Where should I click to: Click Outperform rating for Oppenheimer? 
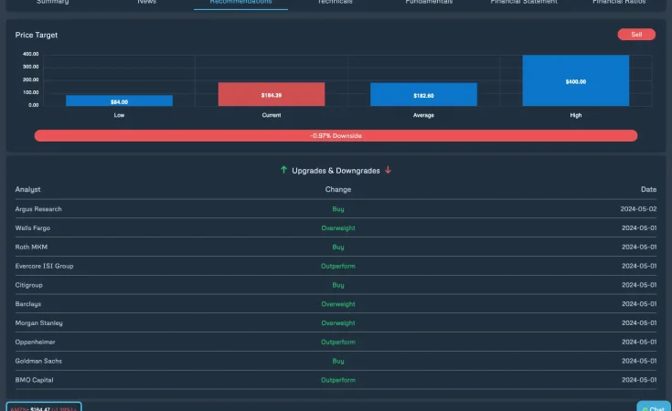click(x=338, y=342)
